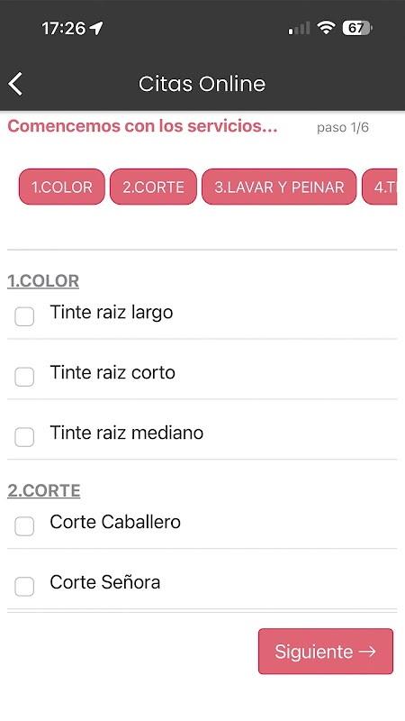Screen dimensions: 405x721
Task: Check Tinte raiz largo option
Action: pos(24,317)
